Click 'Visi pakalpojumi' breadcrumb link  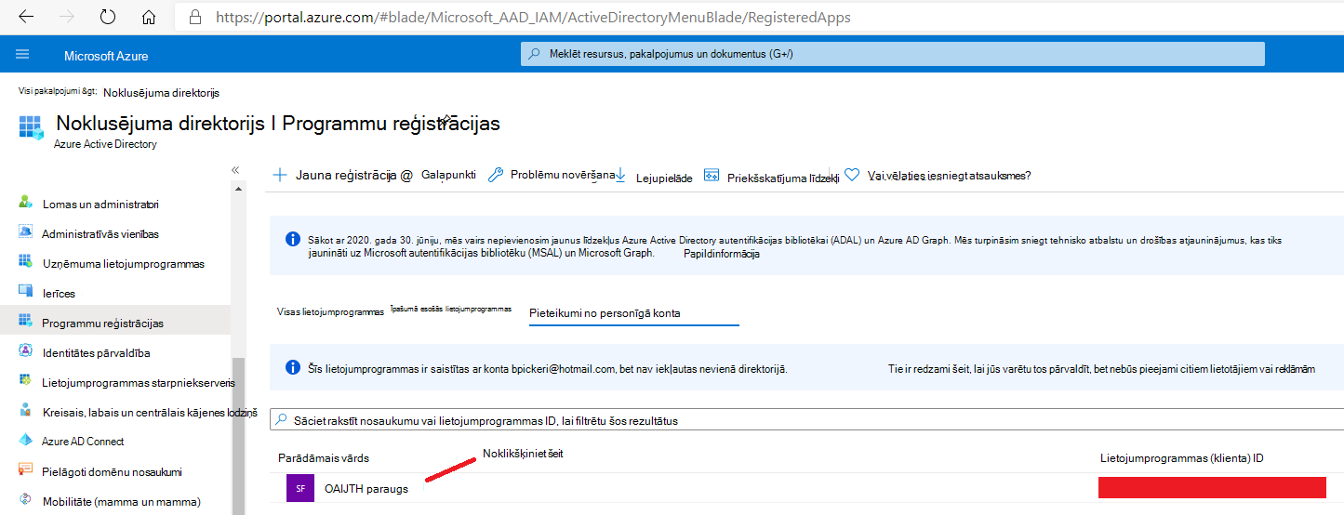tap(58, 92)
